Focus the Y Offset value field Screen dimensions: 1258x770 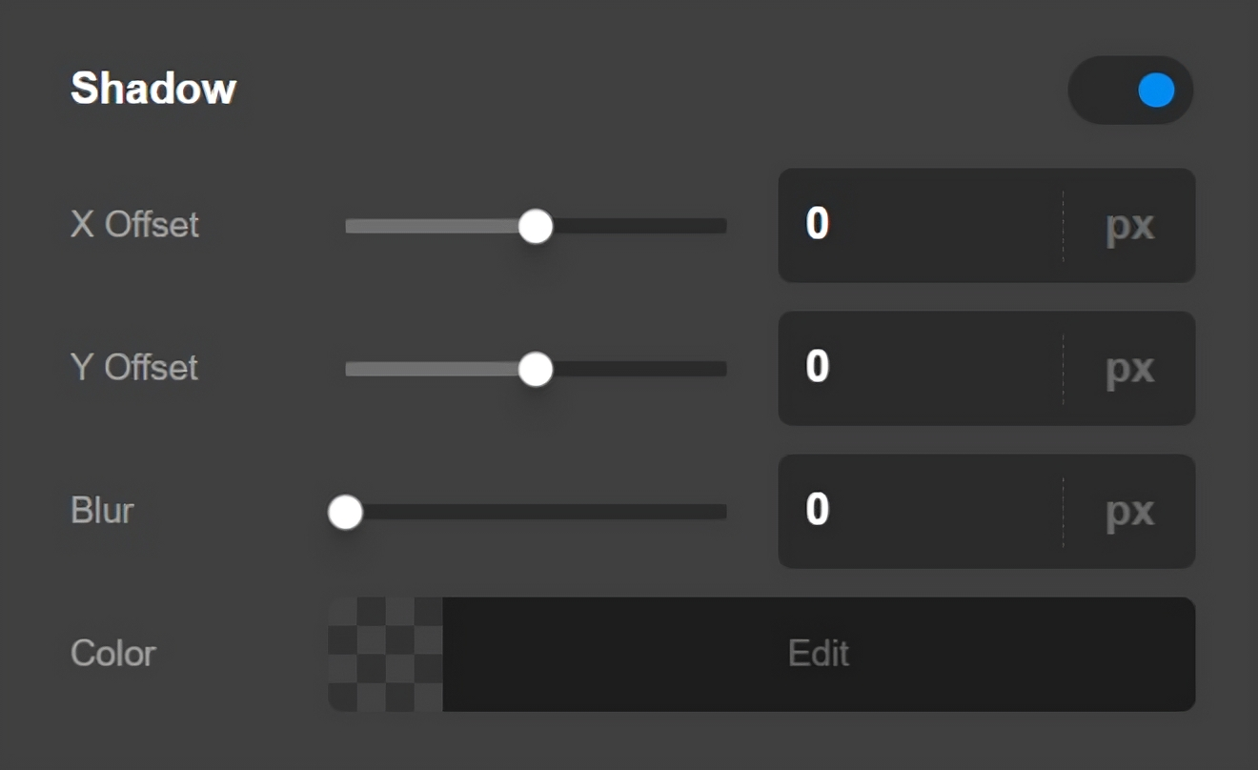pos(920,369)
